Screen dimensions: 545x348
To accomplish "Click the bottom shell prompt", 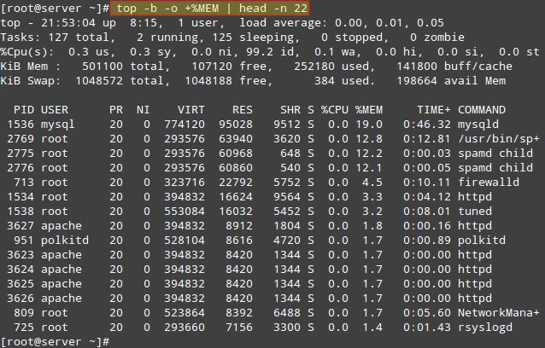I will [53, 341].
